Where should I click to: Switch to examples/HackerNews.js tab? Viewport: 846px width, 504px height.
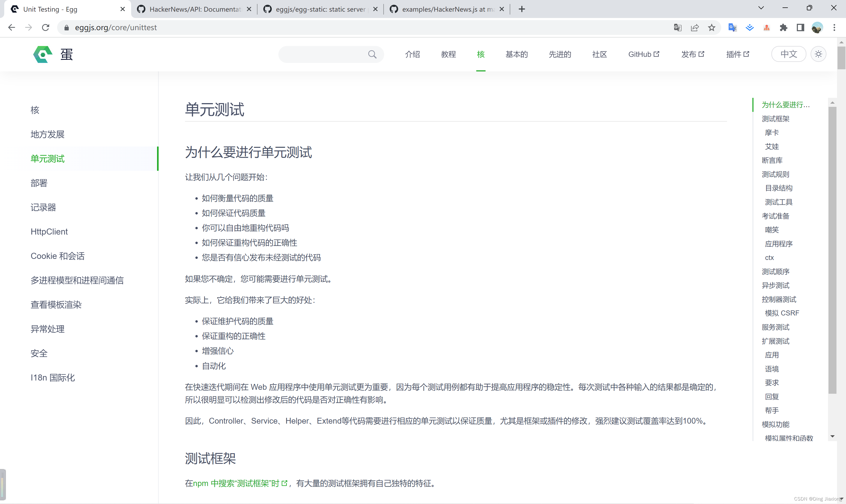pyautogui.click(x=447, y=9)
